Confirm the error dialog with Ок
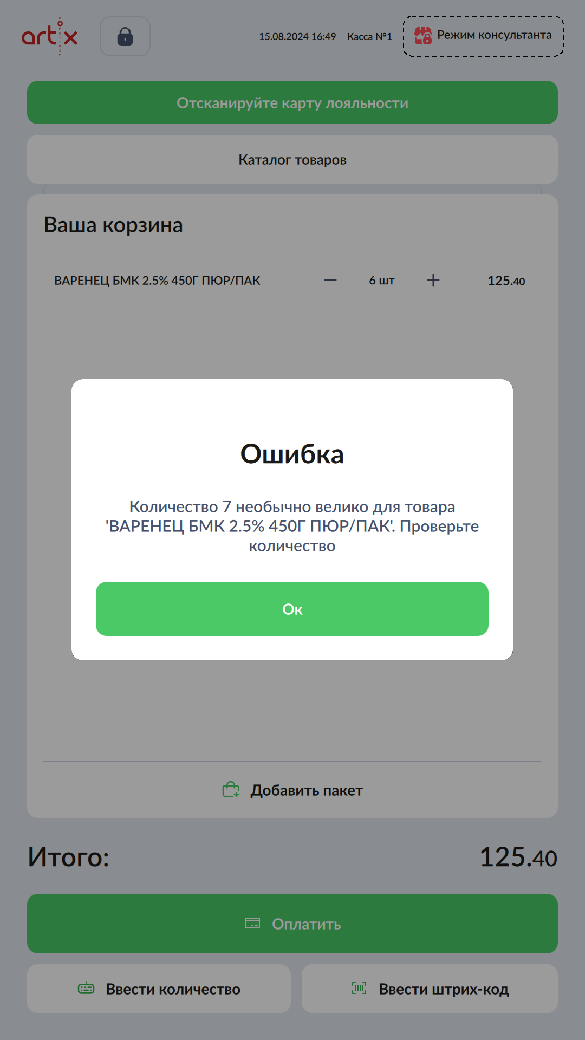 (x=292, y=609)
